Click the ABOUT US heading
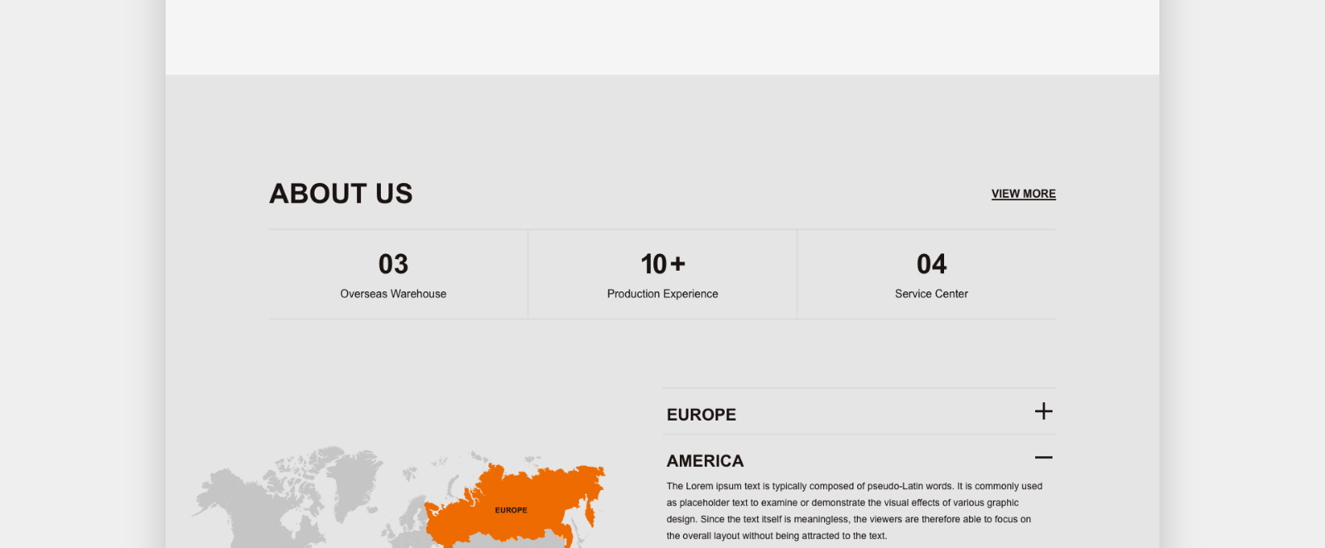This screenshot has height=548, width=1325. 341,194
